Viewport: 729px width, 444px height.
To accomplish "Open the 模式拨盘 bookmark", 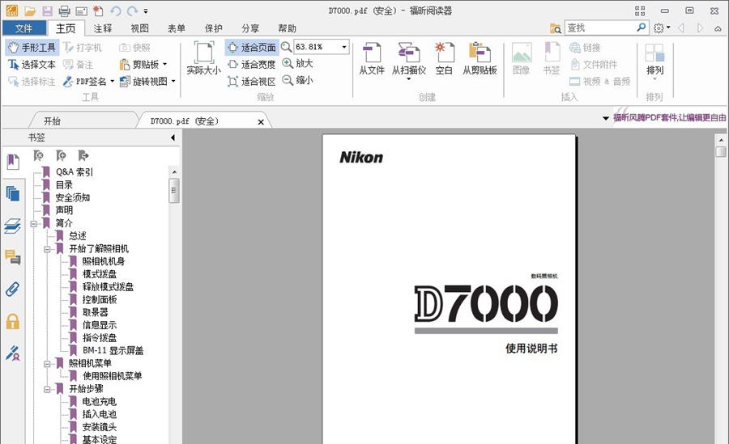I will (x=100, y=274).
